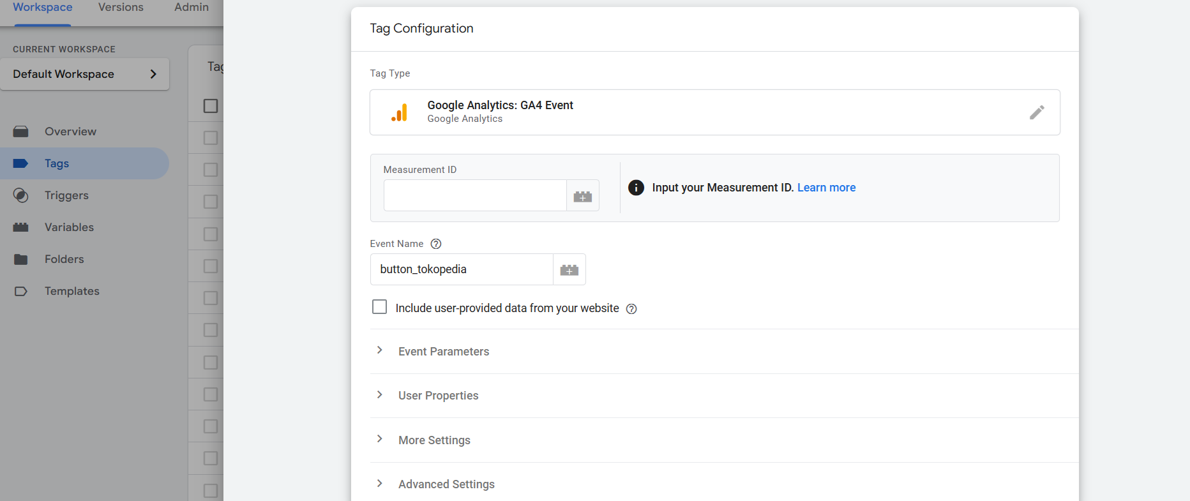
Task: Click the Variables icon in the sidebar
Action: click(21, 227)
